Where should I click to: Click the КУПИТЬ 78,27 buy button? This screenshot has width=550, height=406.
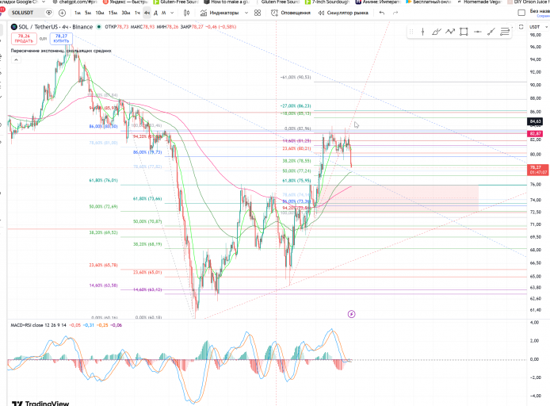click(61, 39)
